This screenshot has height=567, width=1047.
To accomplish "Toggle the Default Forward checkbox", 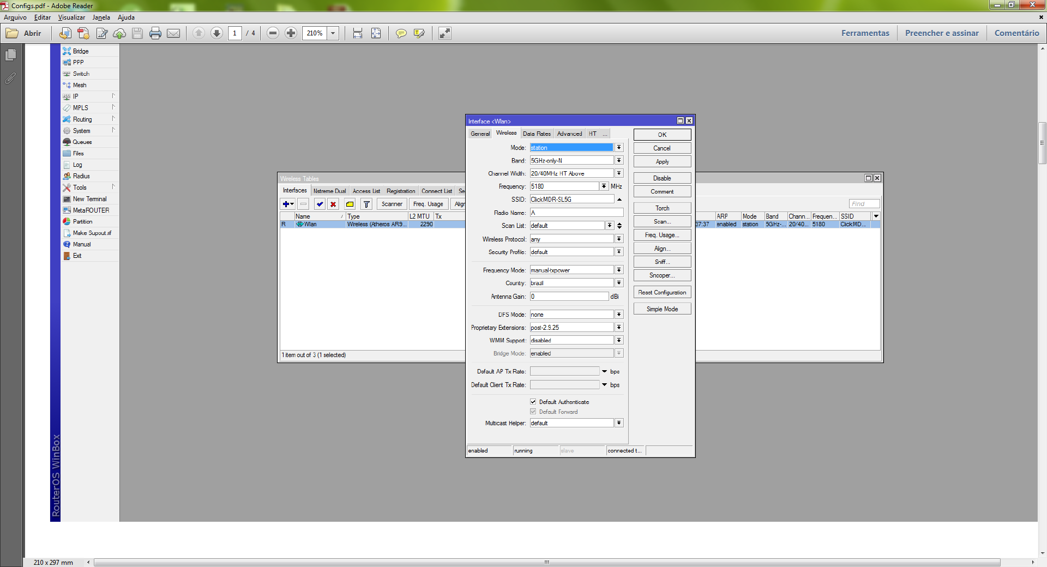I will (x=533, y=412).
